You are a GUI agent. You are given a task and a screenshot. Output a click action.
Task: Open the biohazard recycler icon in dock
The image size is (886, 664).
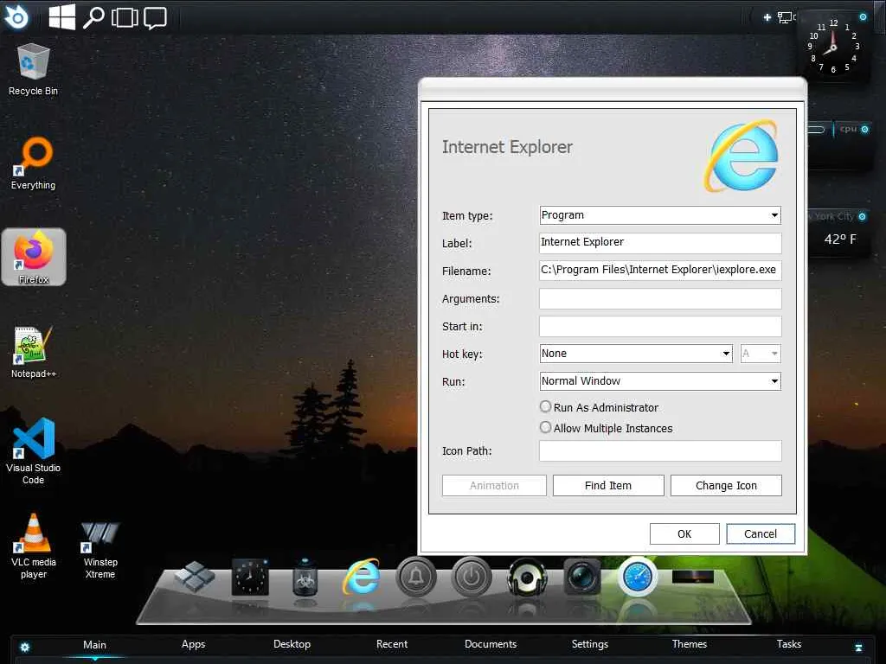pos(305,578)
